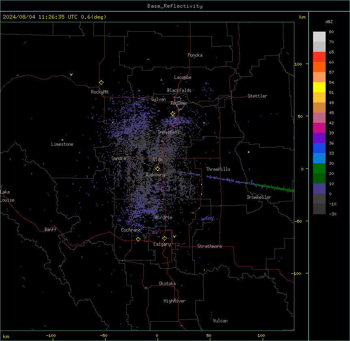Viewport: 350px width, 341px height.
Task: Click the 36 dBZ blue legend swatch
Action: coord(319,148)
